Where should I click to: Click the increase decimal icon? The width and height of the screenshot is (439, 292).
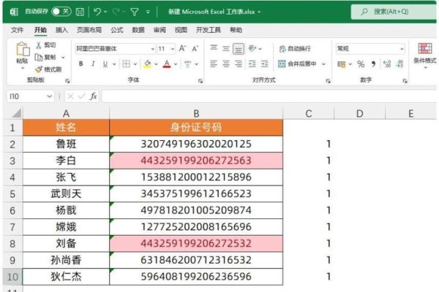coord(387,64)
